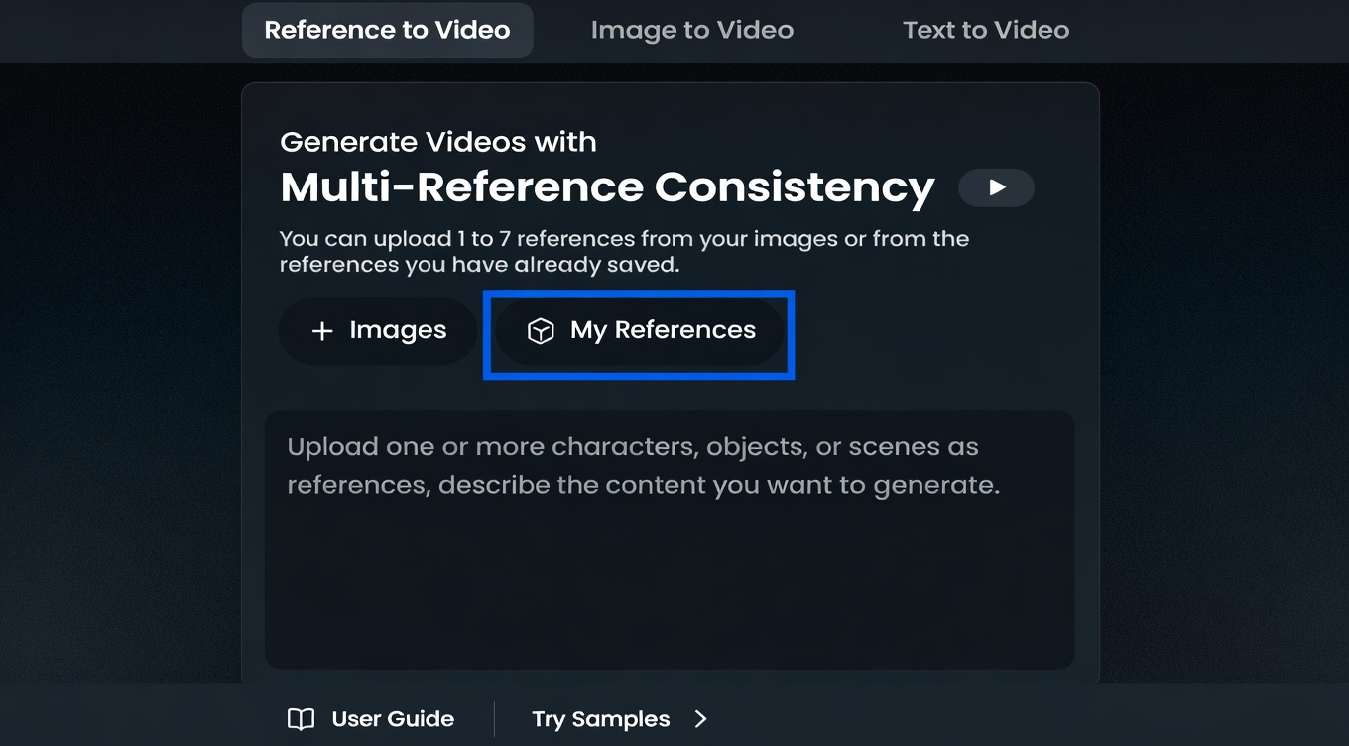Viewport: 1349px width, 746px height.
Task: Click the 'Multi-Reference Consistency' heading
Action: coord(607,187)
